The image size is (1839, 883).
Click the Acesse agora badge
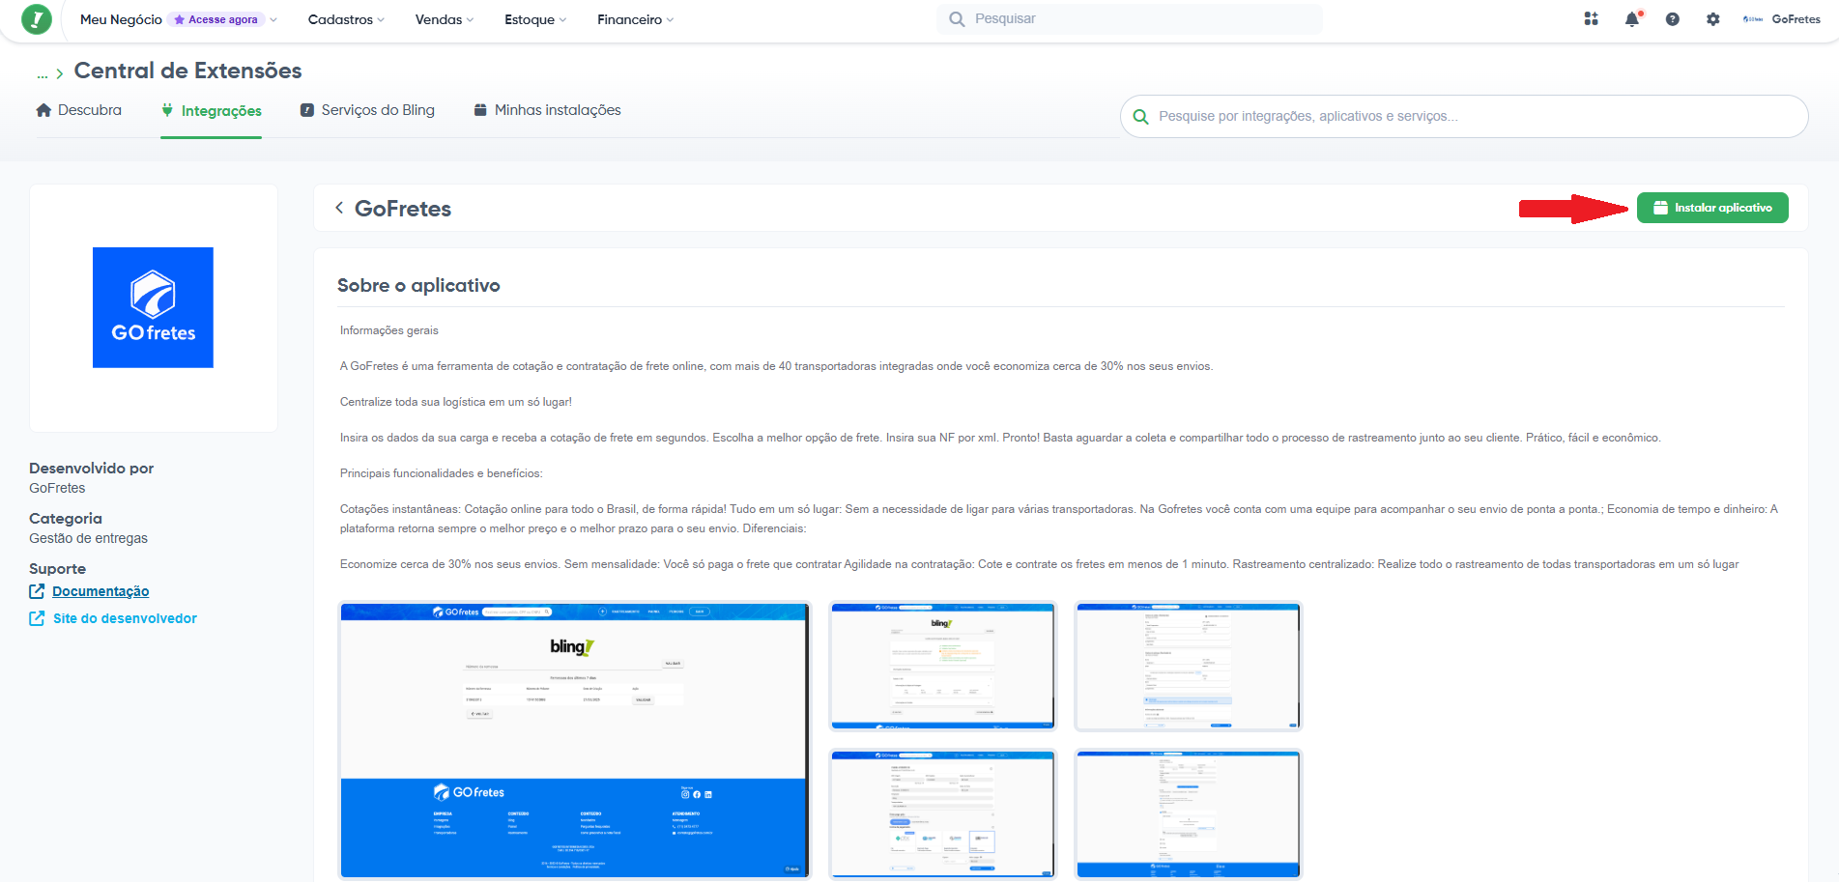coord(216,19)
